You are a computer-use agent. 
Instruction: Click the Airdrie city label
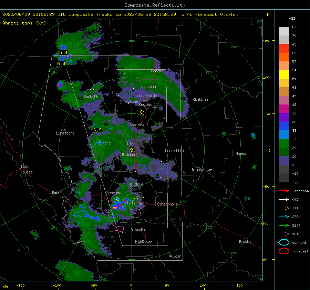pyautogui.click(x=136, y=184)
